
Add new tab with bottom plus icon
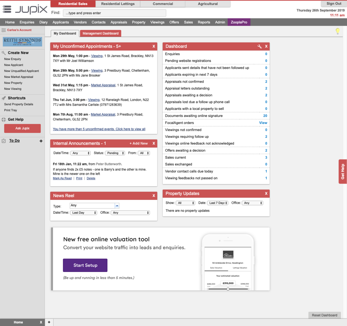[x=49, y=322]
